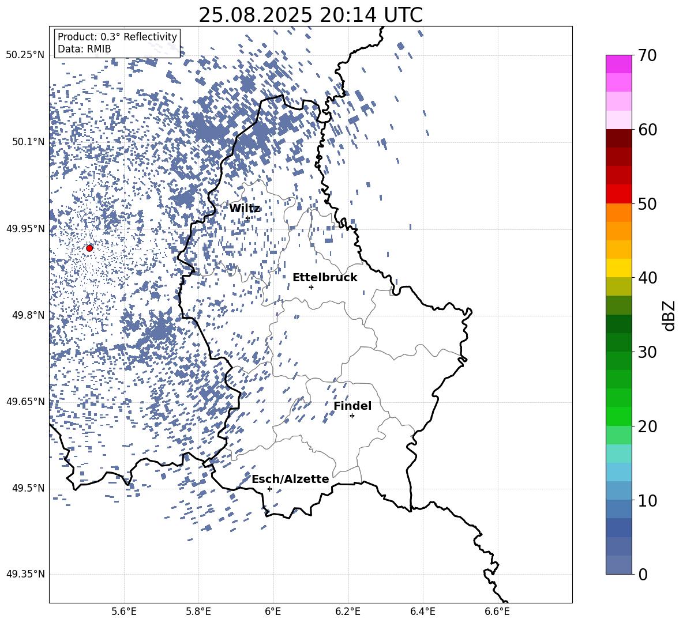Click the 5.6°E longitude label
This screenshot has width=683, height=623.
coord(124,611)
